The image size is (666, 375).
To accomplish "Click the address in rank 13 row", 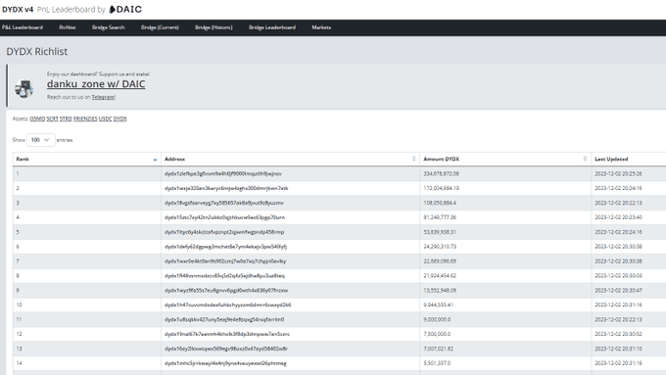I will pos(226,349).
